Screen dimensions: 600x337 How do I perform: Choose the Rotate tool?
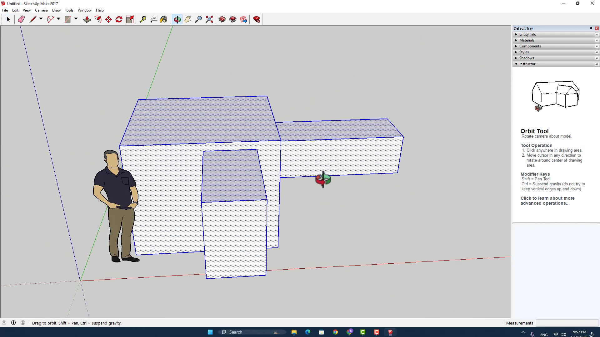tap(119, 19)
